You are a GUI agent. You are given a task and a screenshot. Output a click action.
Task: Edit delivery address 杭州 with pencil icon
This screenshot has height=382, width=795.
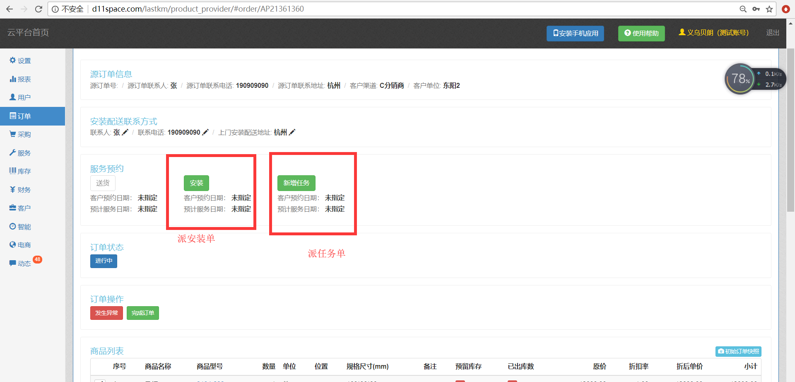pyautogui.click(x=292, y=132)
